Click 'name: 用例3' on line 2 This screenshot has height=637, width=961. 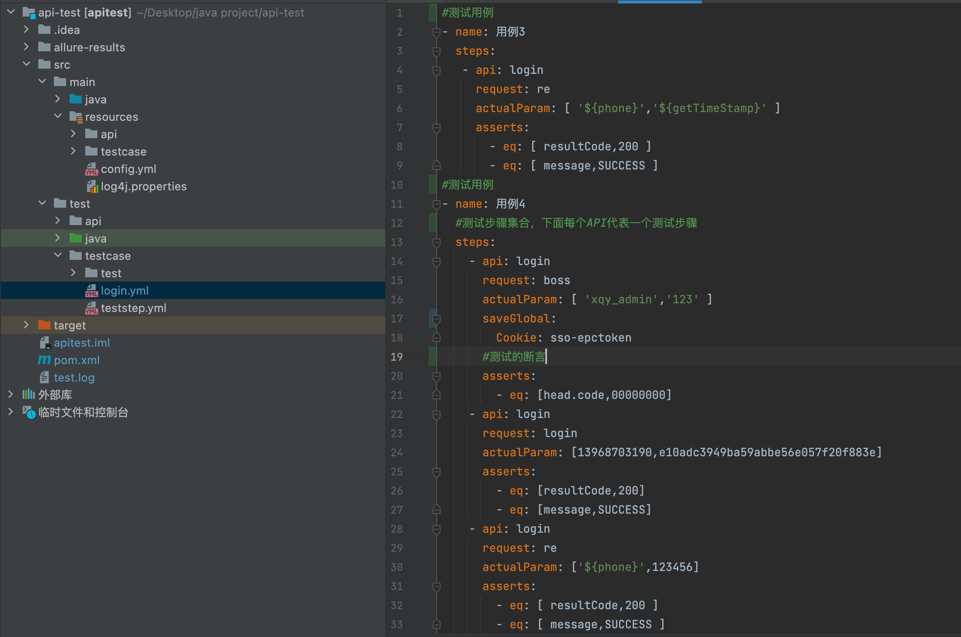[490, 32]
